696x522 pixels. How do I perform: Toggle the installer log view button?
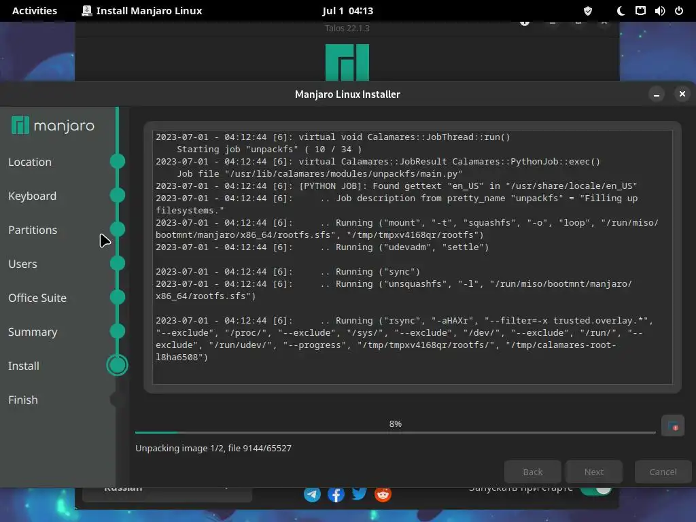tap(672, 426)
